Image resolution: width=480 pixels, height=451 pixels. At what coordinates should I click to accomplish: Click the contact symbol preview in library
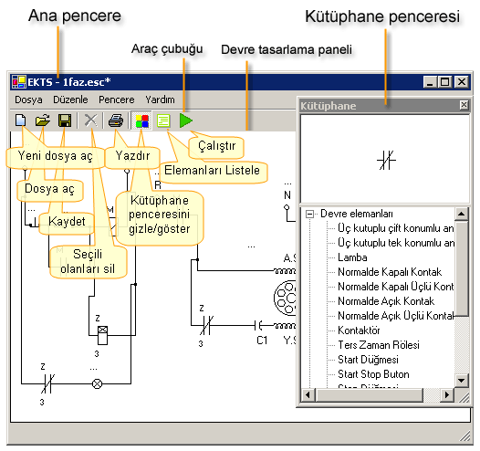click(386, 160)
